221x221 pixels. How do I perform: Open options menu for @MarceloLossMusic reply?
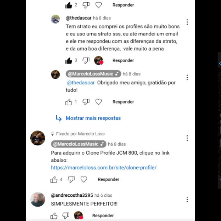187,77
